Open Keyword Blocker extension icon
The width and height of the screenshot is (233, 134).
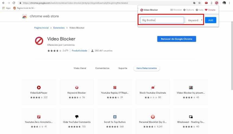pyautogui.click(x=77, y=88)
